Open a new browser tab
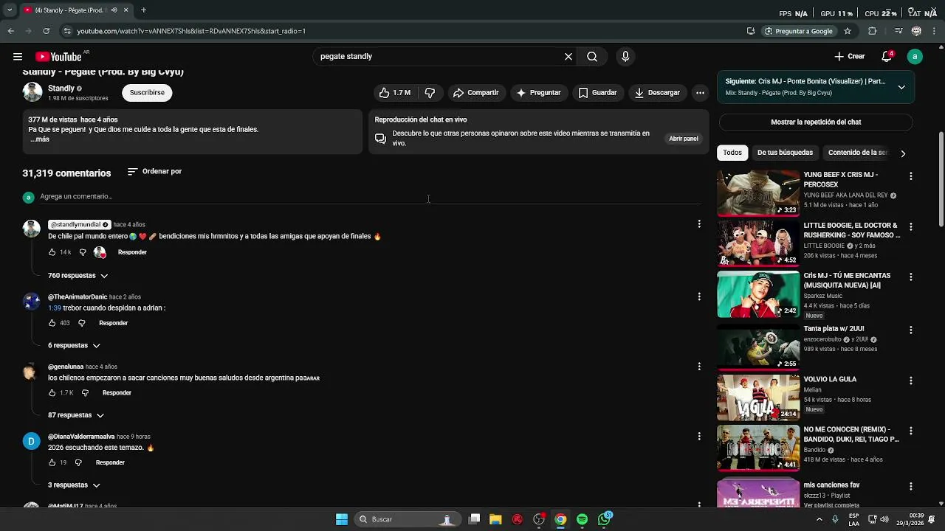Image resolution: width=945 pixels, height=531 pixels. 143,10
